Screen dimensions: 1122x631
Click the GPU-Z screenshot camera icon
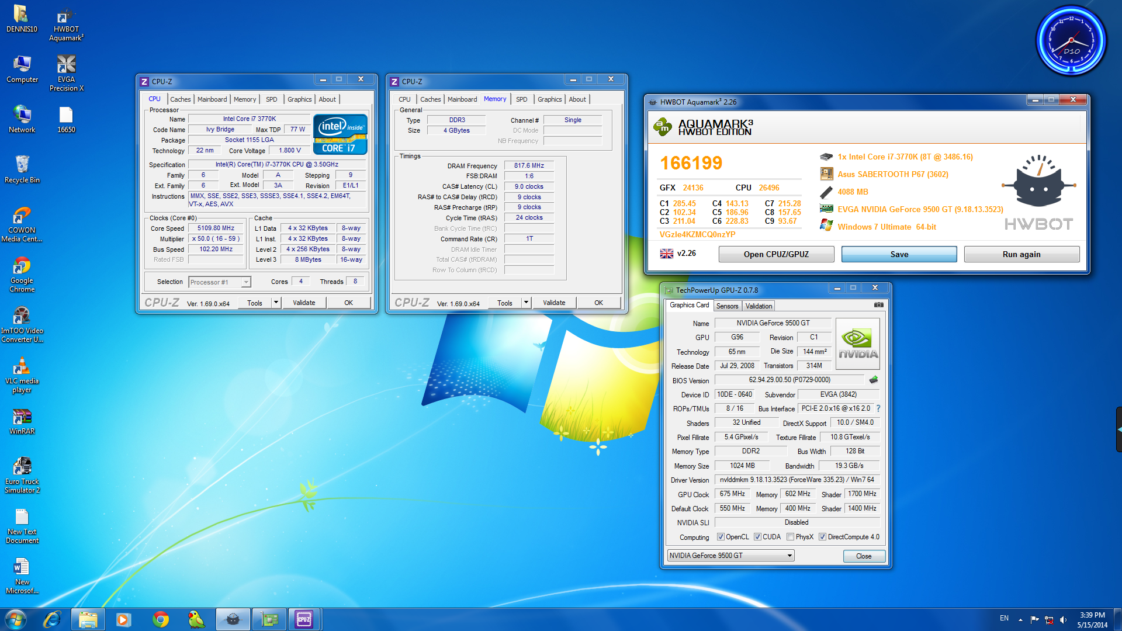(x=878, y=305)
